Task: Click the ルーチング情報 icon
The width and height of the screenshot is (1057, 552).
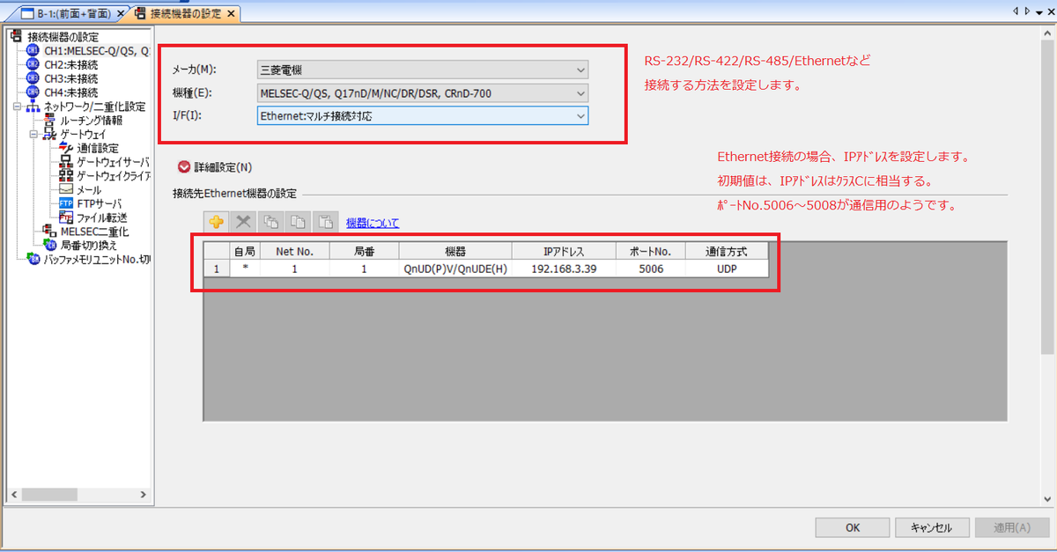Action: [x=50, y=120]
